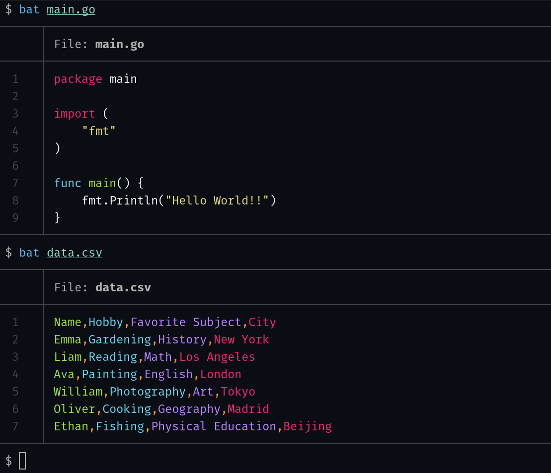Click the "New York" city value
Image resolution: width=551 pixels, height=473 pixels.
tap(241, 339)
